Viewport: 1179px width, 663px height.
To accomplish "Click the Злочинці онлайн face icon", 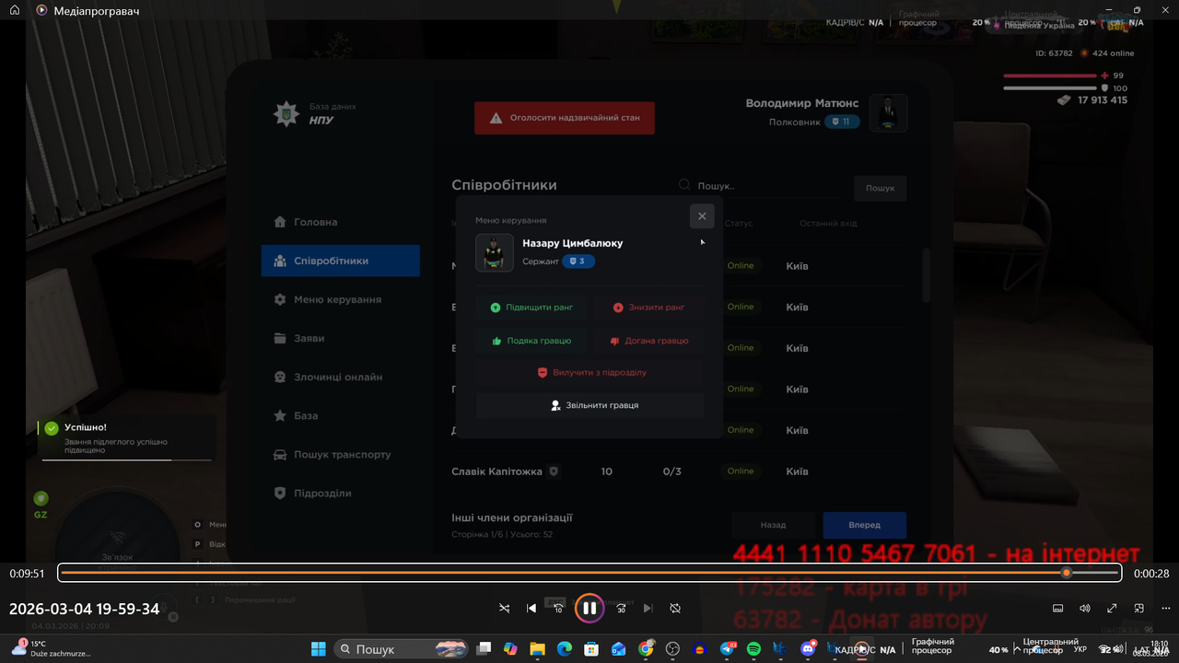I will pyautogui.click(x=280, y=377).
